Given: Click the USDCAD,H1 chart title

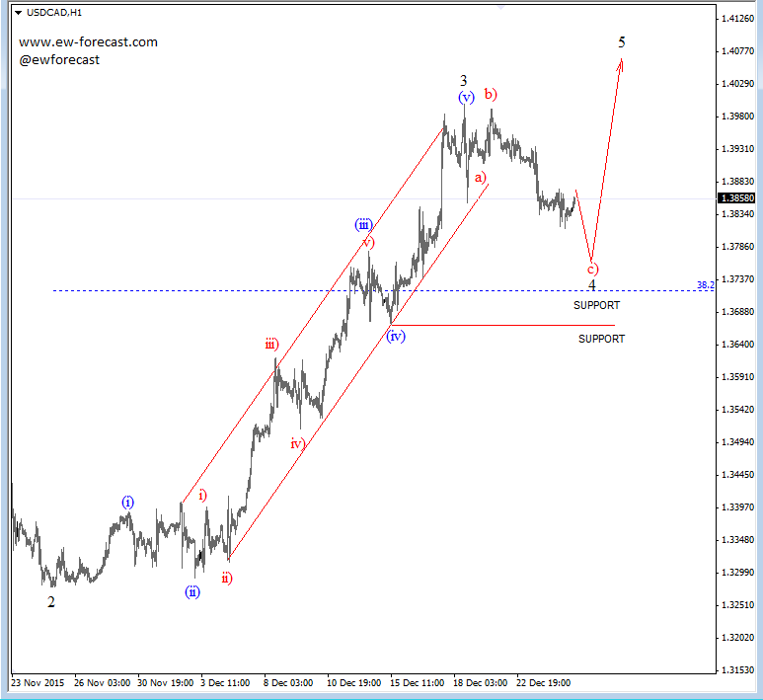Looking at the screenshot, I should [55, 12].
